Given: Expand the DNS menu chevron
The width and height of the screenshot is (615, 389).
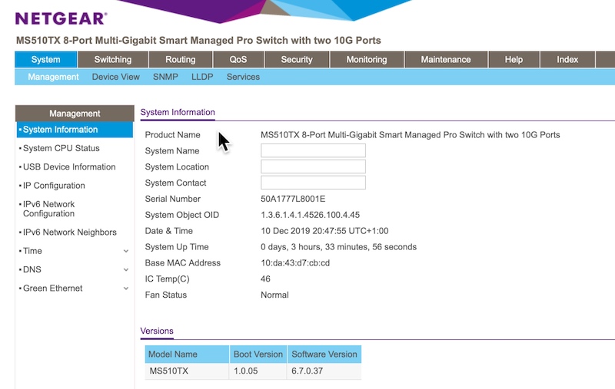Looking at the screenshot, I should pos(126,270).
